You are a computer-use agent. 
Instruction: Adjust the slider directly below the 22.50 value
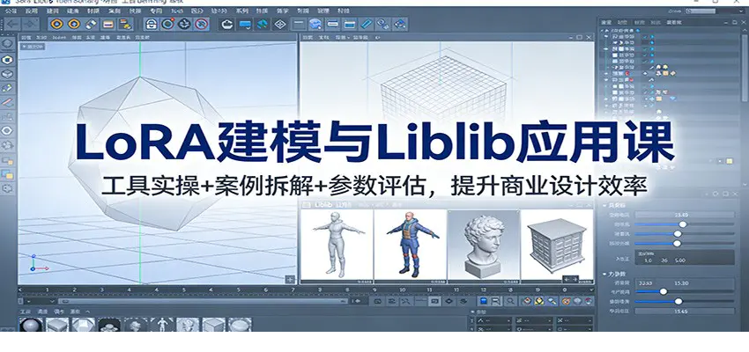coord(664,291)
